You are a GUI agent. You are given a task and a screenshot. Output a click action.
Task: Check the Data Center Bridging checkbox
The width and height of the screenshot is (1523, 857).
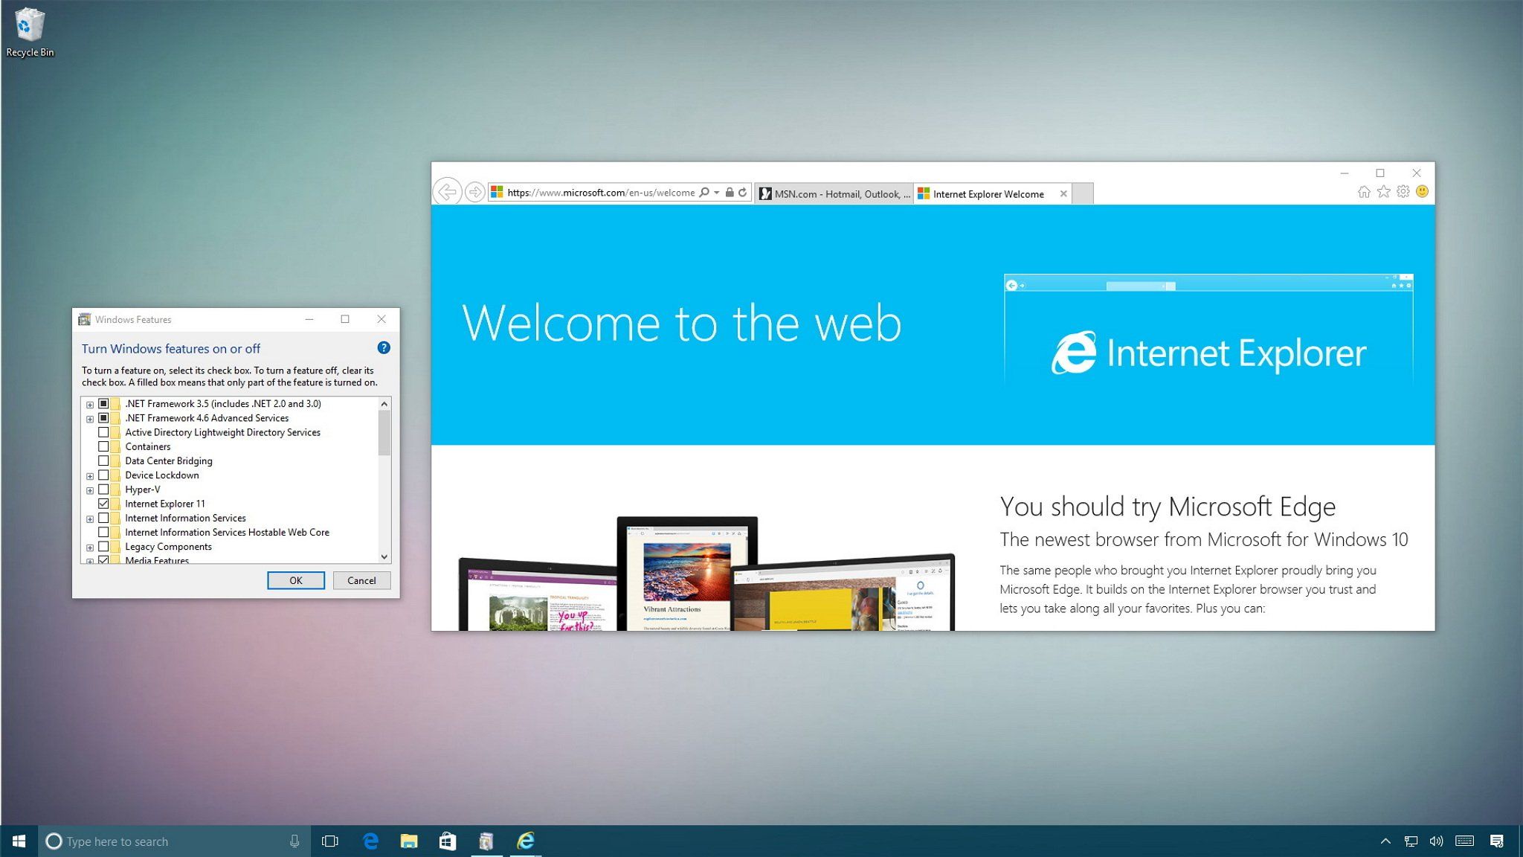click(103, 460)
